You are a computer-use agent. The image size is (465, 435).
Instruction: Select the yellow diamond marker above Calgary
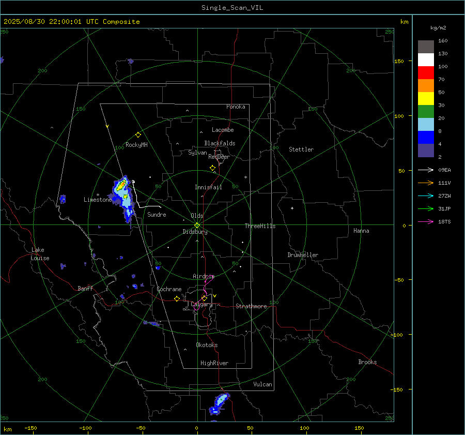pos(204,298)
